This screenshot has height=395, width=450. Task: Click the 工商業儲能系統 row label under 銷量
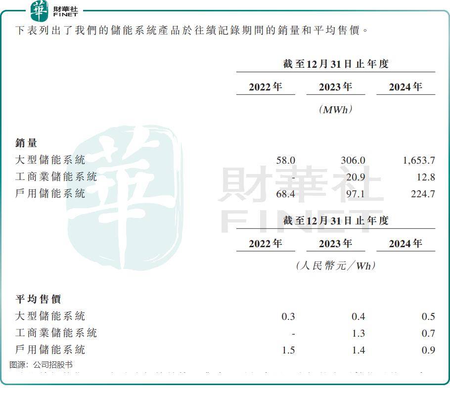coord(56,176)
